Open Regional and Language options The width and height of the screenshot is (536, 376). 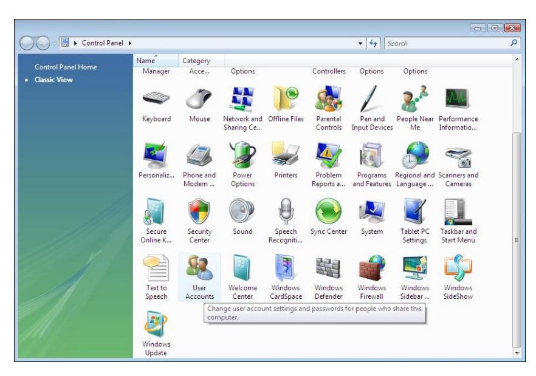coord(415,165)
